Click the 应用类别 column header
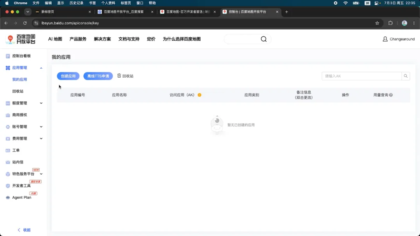The image size is (420, 236). [x=252, y=95]
